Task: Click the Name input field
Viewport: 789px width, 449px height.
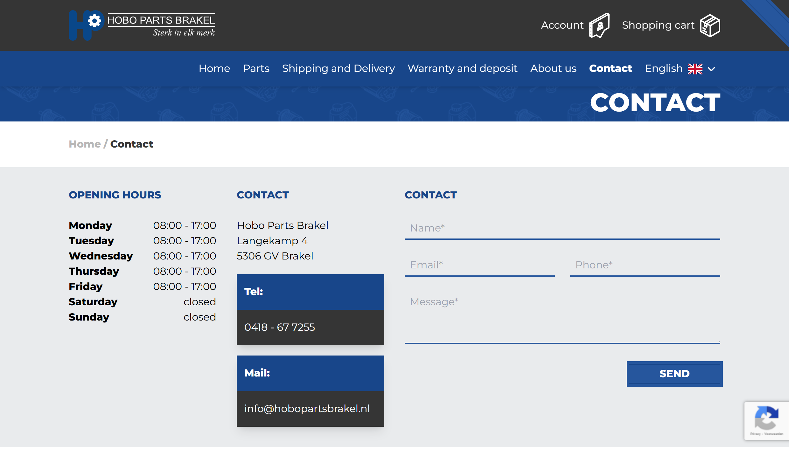Action: tap(562, 228)
